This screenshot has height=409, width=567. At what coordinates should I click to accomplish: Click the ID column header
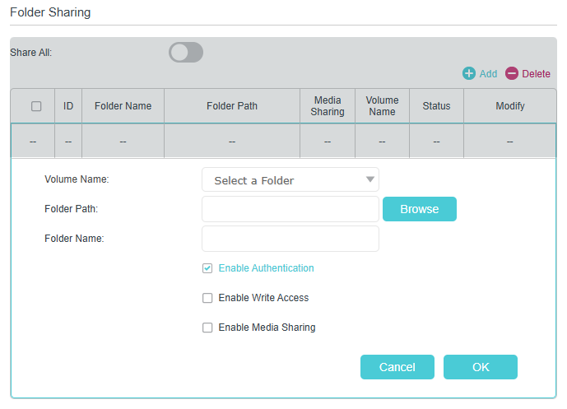coord(68,106)
